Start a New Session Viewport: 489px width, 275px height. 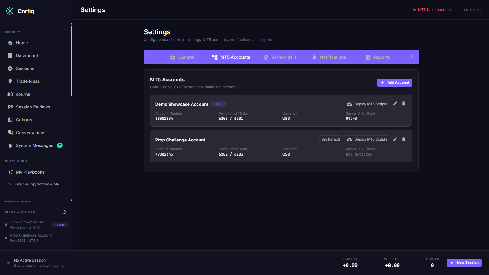pyautogui.click(x=464, y=263)
